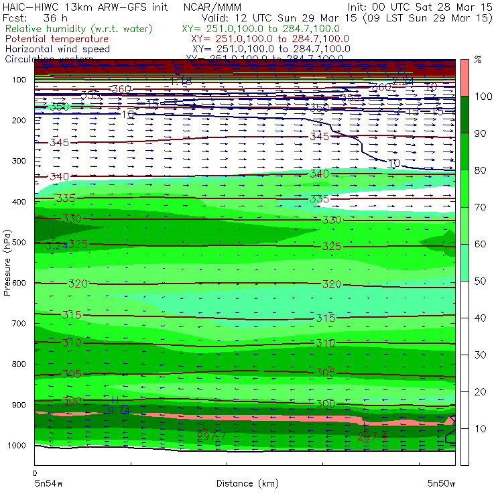This screenshot has height=496, width=496.
Task: Click the '80' color scale label
Action: pyautogui.click(x=480, y=170)
